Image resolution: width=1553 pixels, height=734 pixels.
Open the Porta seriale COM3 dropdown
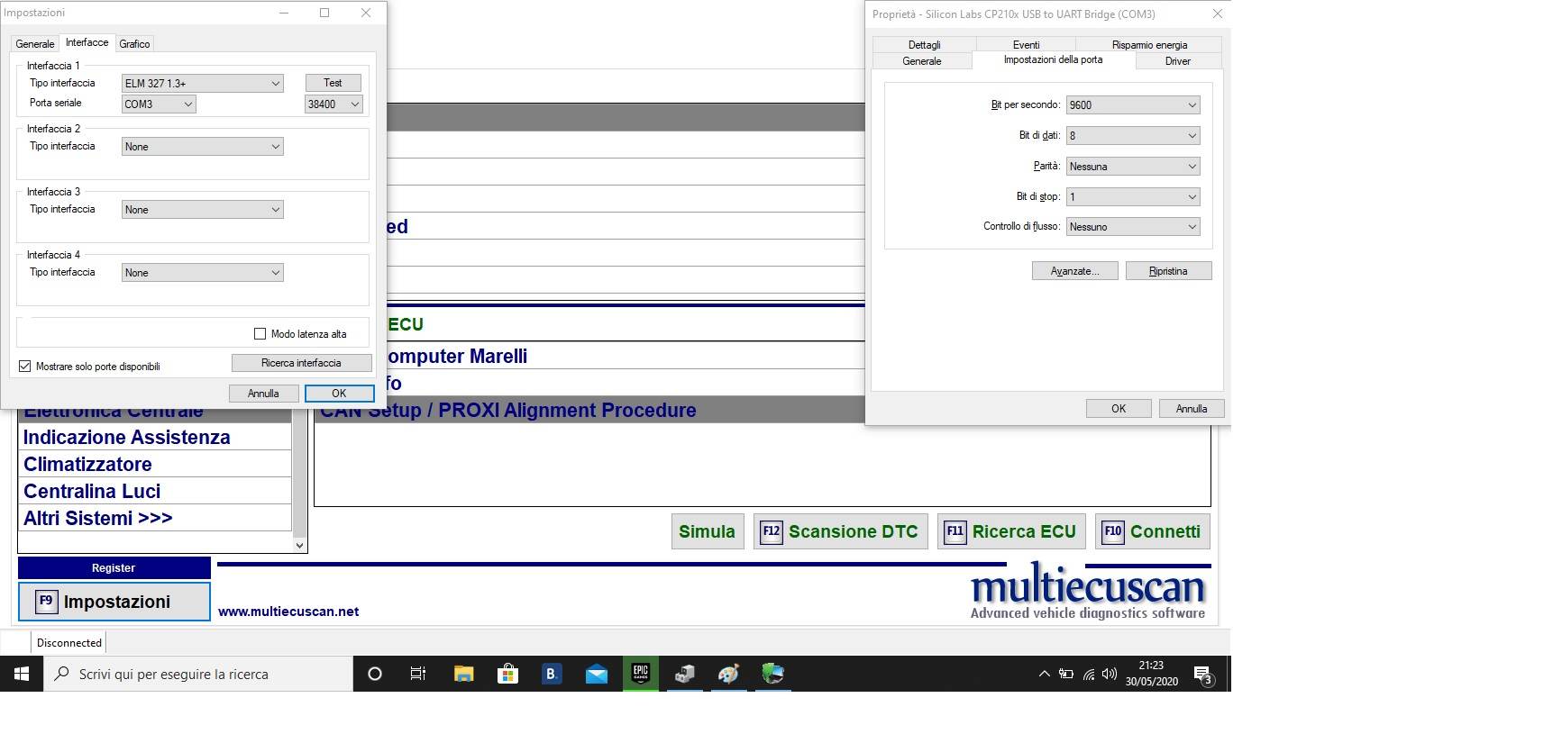pos(159,104)
